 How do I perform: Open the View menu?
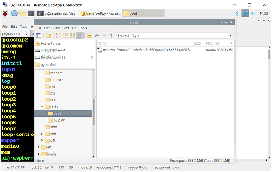[56, 28]
